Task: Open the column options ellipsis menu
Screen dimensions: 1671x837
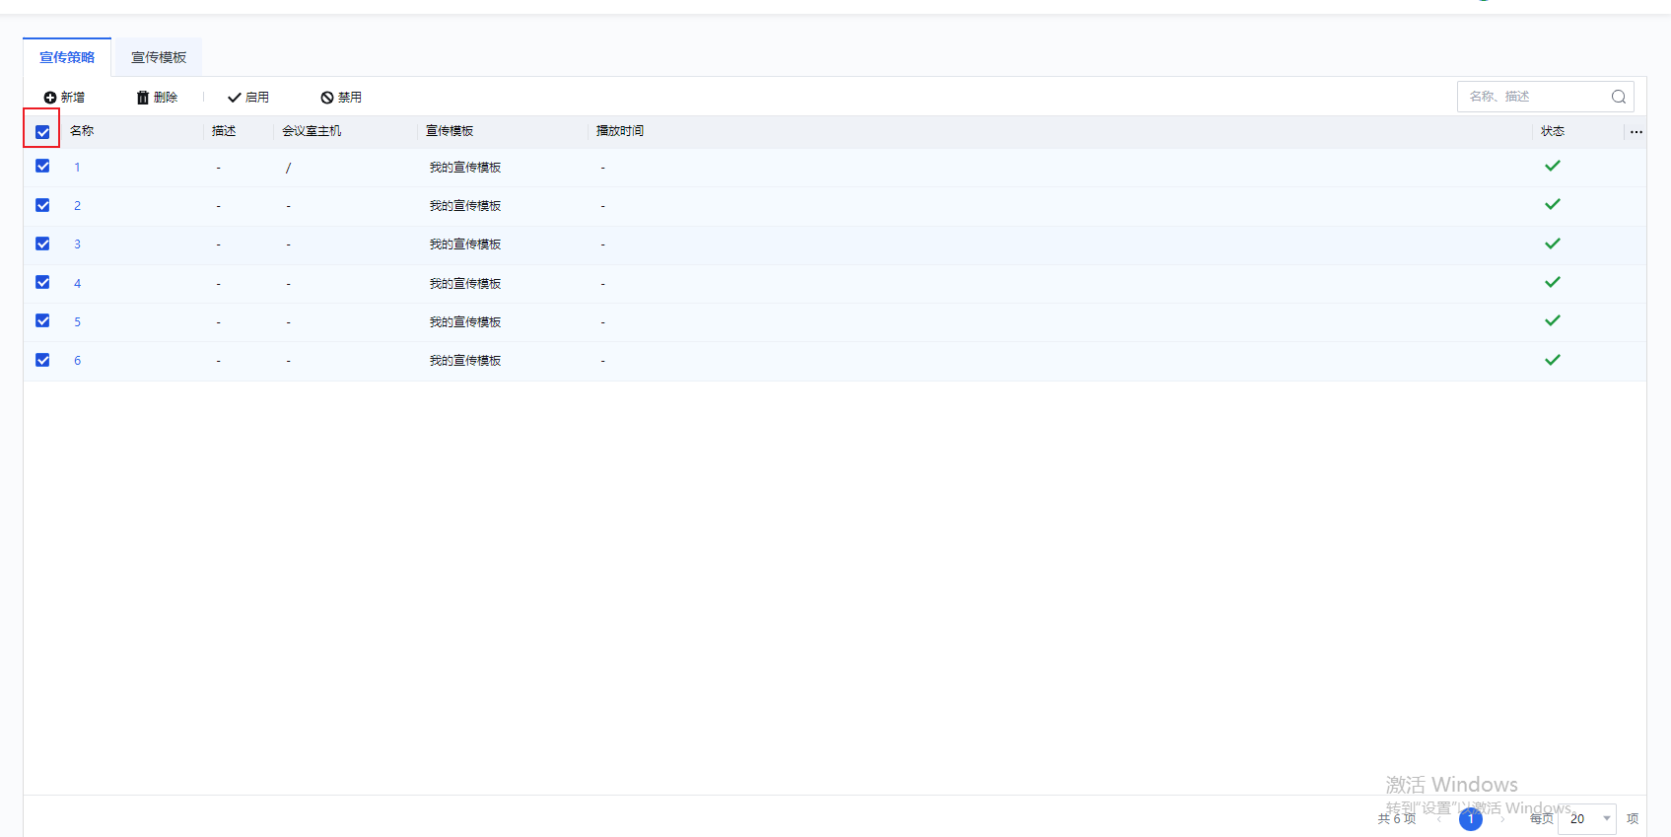Action: tap(1636, 132)
